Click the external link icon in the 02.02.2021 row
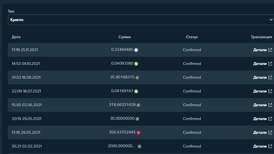The width and height of the screenshot is (274, 154). (x=270, y=146)
